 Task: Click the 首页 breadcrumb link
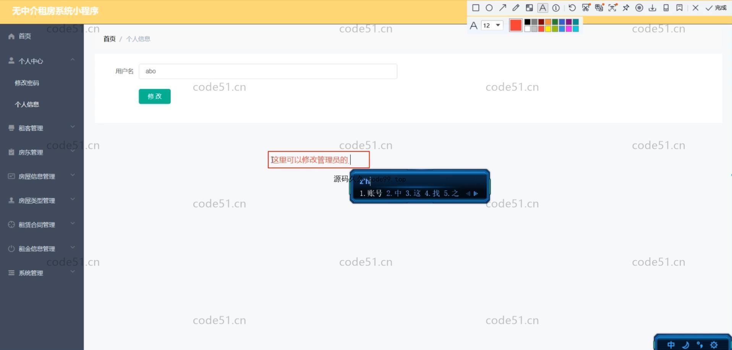pyautogui.click(x=109, y=39)
